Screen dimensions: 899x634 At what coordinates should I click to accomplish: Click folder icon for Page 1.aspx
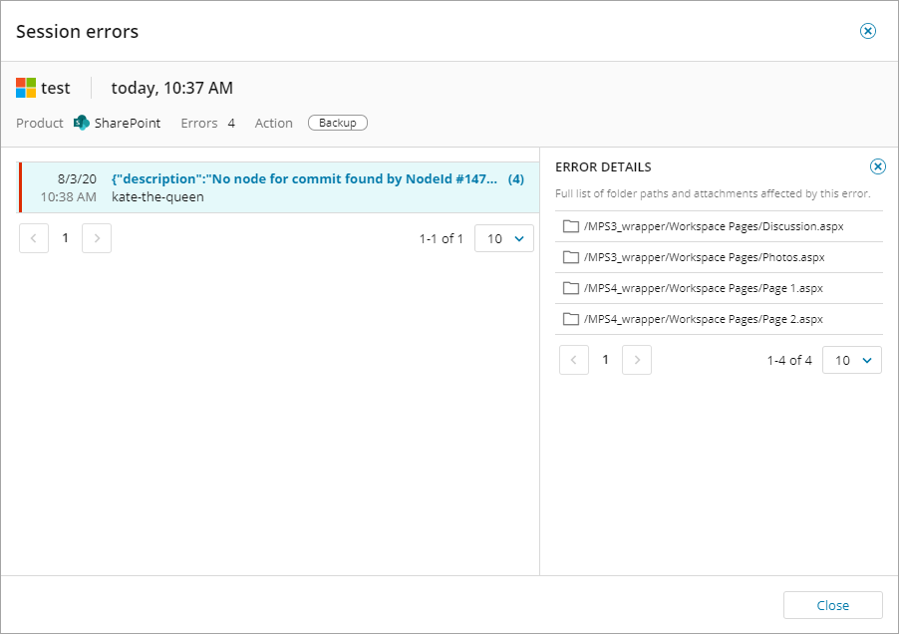tap(571, 288)
